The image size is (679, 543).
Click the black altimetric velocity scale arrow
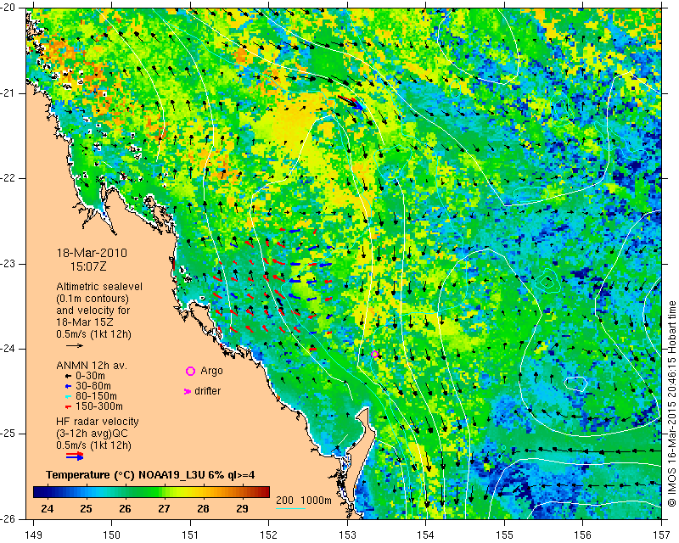(75, 345)
